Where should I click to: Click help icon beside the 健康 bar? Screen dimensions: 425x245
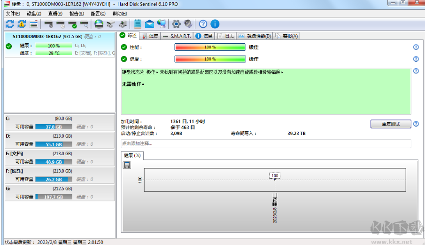click(x=416, y=59)
